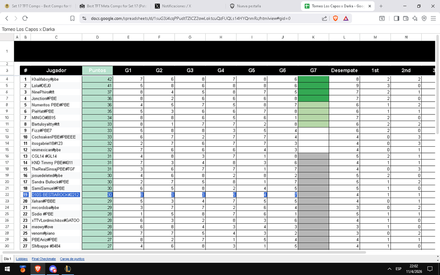Screen dimensions: 440x275
Task: Open Brave Wallet icon
Action: (406, 18)
